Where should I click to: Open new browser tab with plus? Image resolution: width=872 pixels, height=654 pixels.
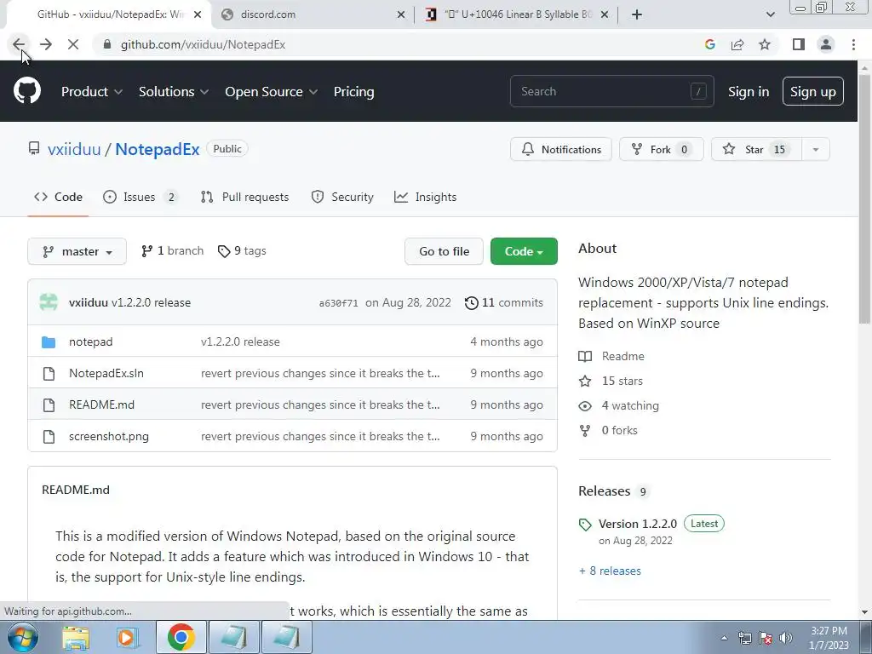637,14
